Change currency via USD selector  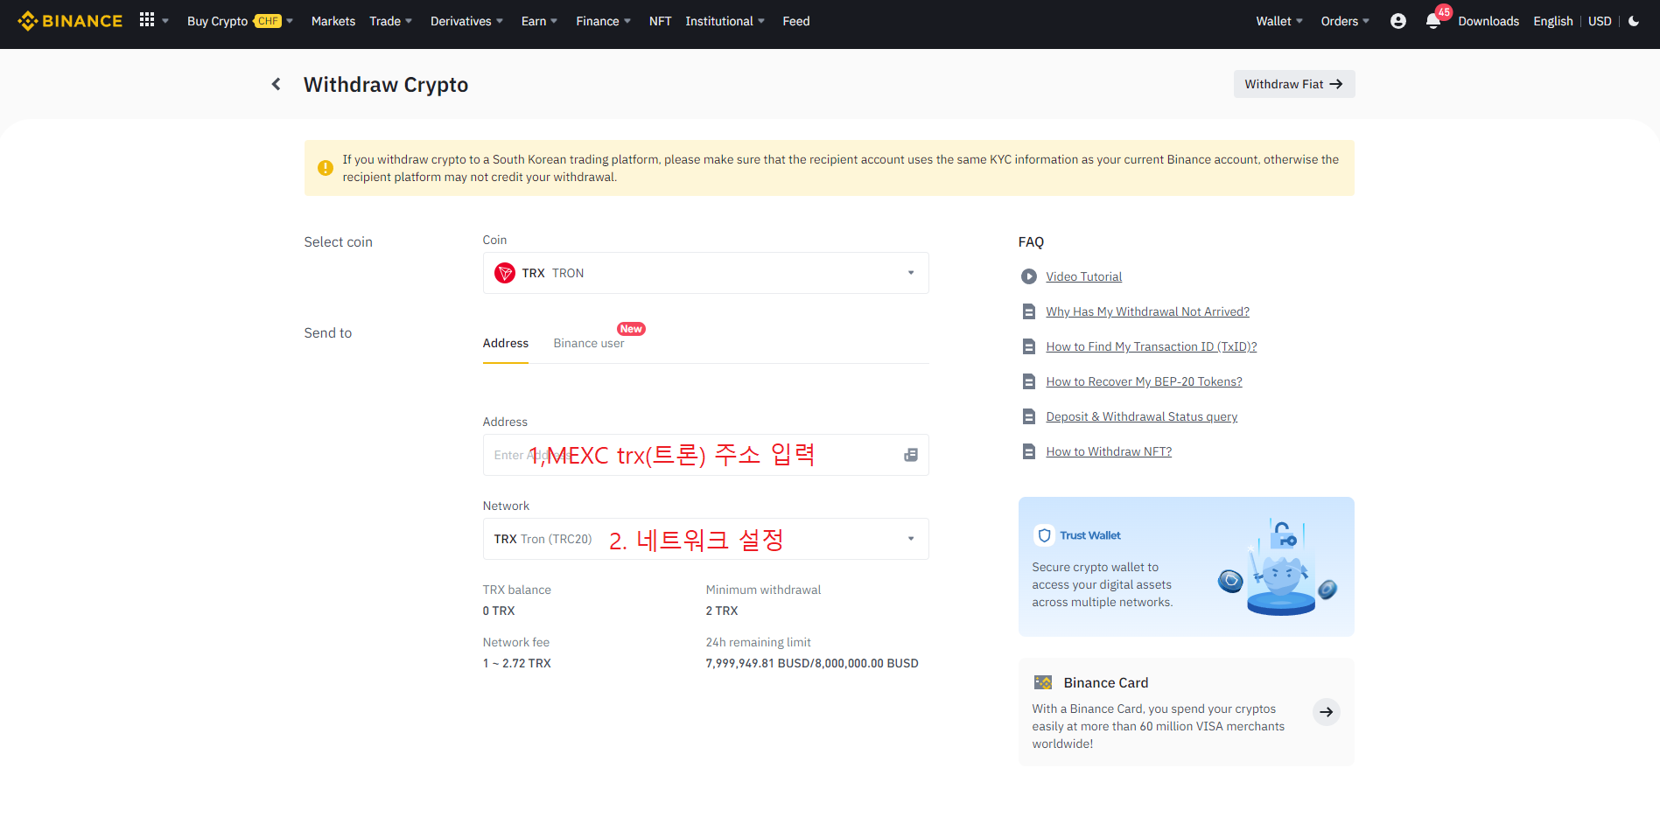point(1600,21)
